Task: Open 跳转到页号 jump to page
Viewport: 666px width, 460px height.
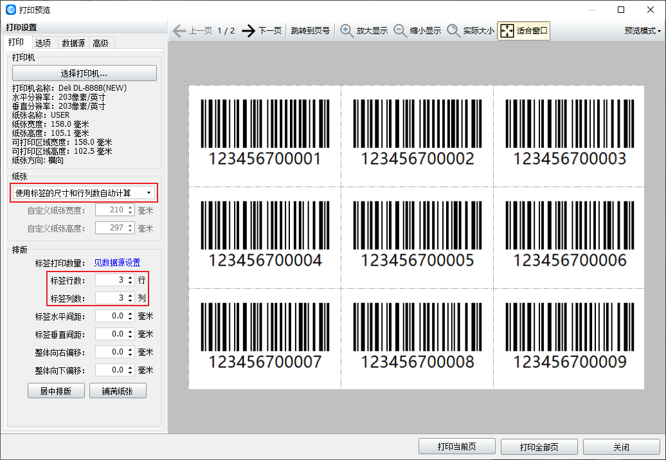Action: (x=310, y=31)
